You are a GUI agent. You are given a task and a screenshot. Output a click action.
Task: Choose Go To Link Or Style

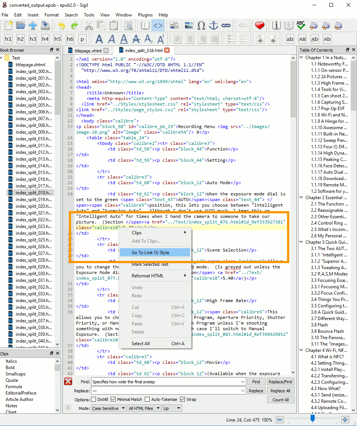coord(150,253)
